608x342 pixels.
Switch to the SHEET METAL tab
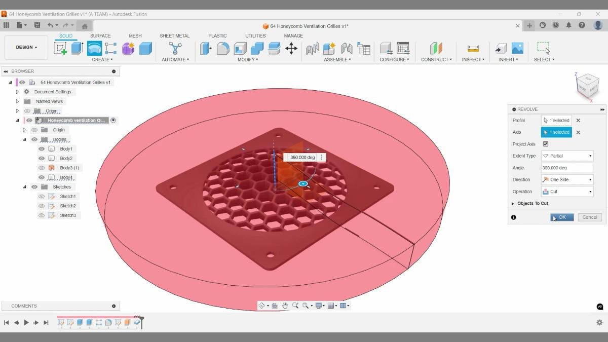point(174,36)
